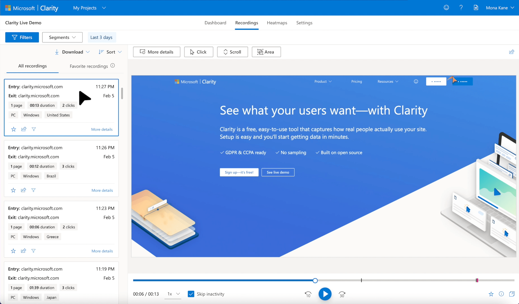519x304 pixels.
Task: Open More details button above player
Action: (157, 52)
